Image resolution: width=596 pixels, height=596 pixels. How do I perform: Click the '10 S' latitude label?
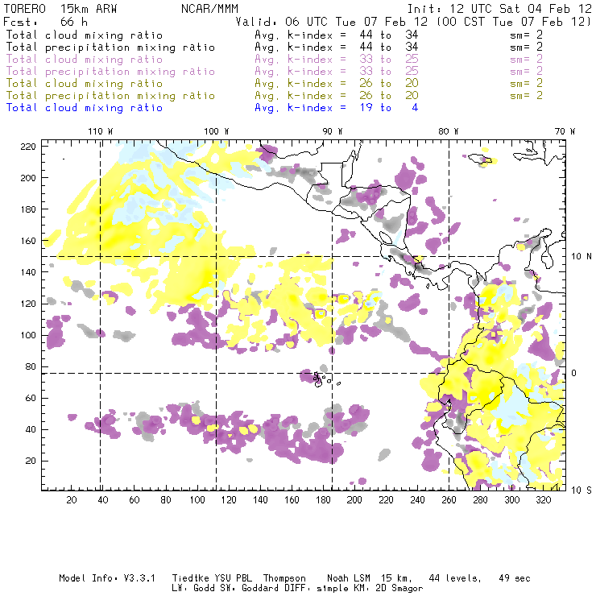(582, 490)
